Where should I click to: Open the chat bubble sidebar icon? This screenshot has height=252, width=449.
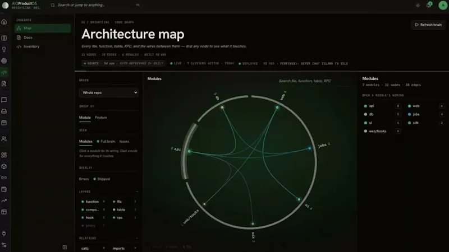[x=4, y=100]
